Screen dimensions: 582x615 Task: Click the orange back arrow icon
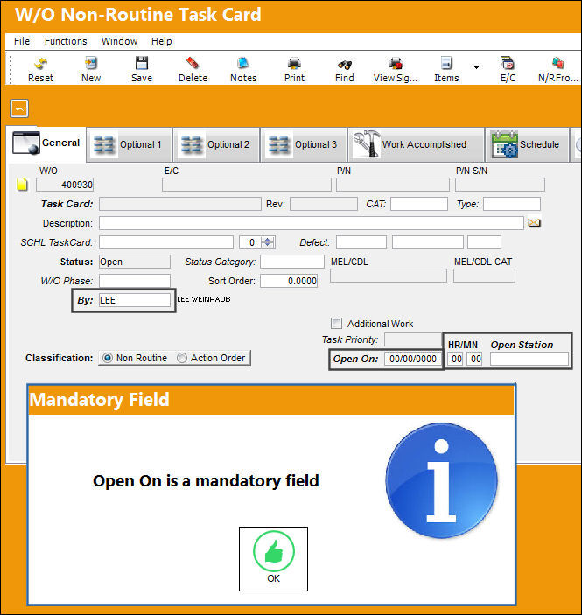point(19,108)
